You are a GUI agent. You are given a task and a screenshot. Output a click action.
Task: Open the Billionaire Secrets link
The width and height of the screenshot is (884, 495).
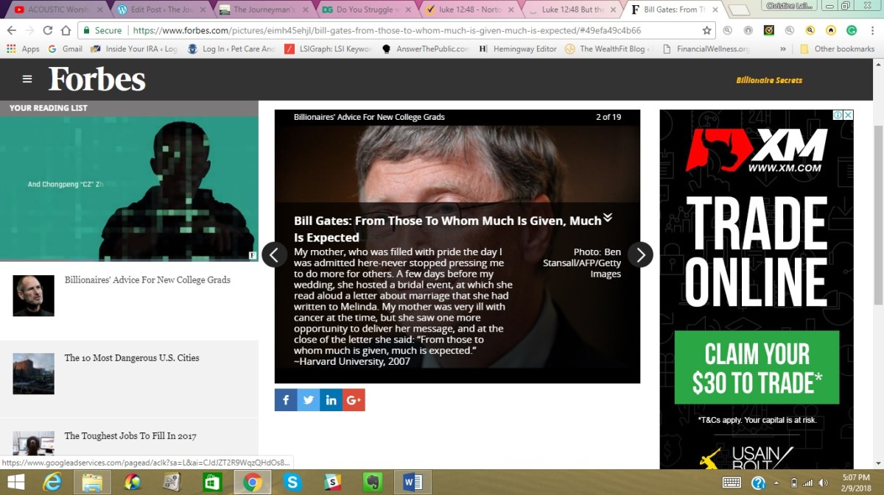point(768,80)
